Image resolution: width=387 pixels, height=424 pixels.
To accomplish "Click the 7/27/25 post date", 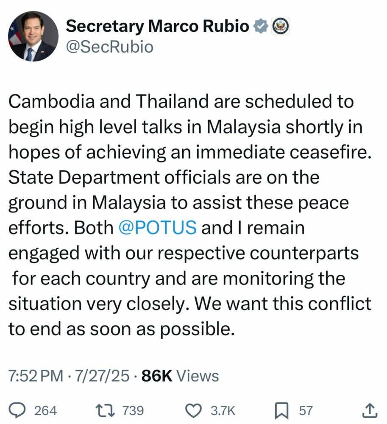I will coord(102,376).
